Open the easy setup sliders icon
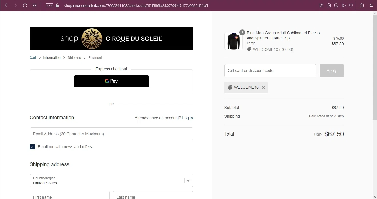 tap(371, 5)
